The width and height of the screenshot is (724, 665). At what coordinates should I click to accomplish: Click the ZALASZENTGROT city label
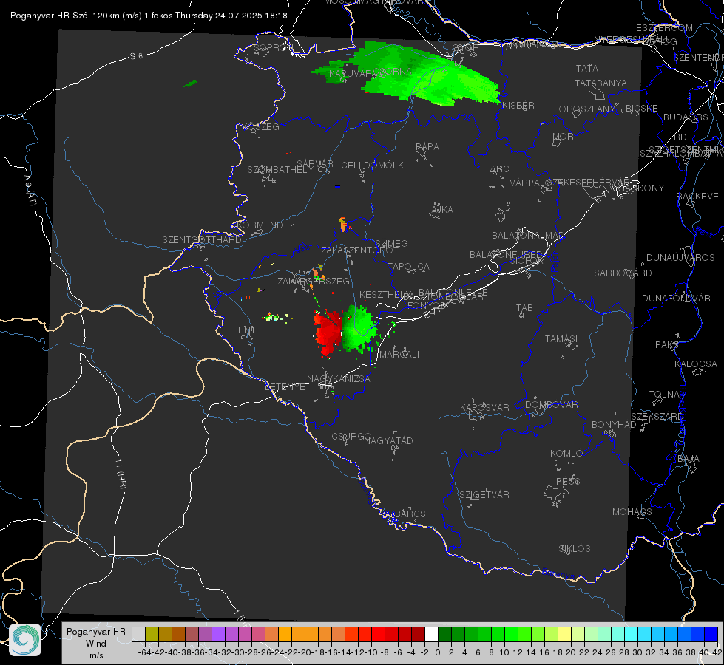click(x=359, y=250)
